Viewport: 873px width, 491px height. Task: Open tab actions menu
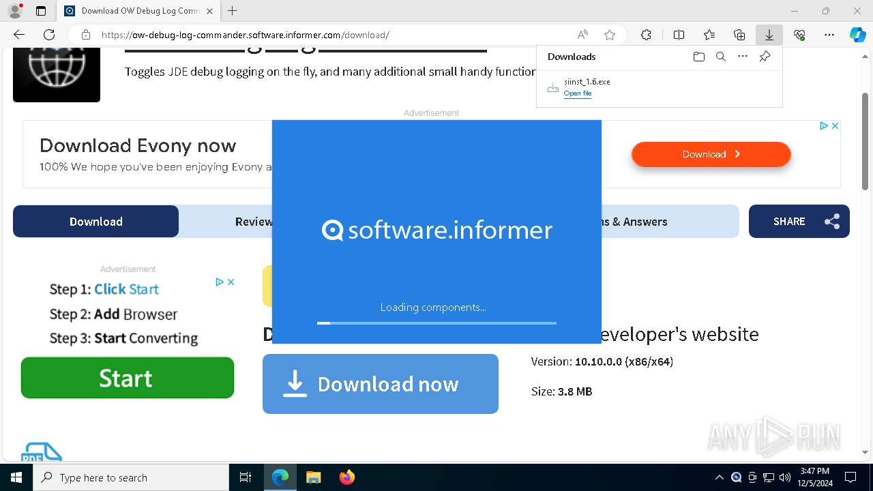[x=41, y=11]
